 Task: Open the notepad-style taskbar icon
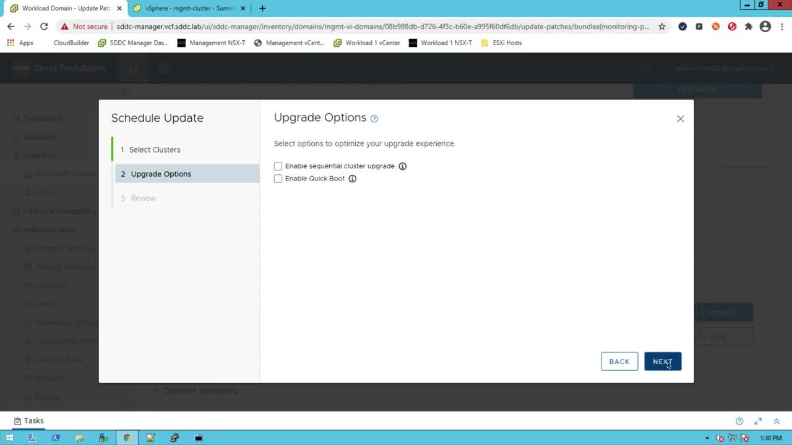pyautogui.click(x=150, y=438)
